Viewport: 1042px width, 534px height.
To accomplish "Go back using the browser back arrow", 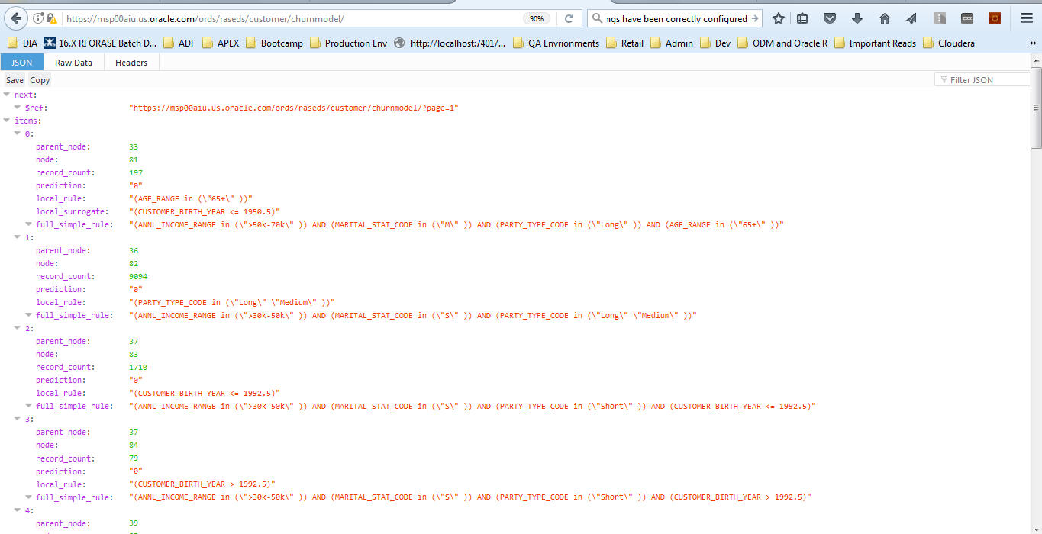I will pos(15,18).
